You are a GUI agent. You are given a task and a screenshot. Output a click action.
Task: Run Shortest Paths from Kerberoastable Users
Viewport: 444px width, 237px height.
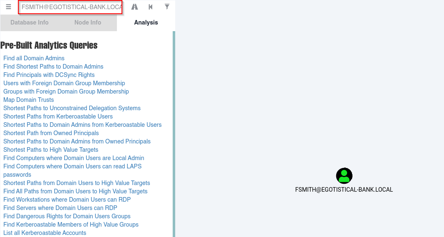coord(58,116)
